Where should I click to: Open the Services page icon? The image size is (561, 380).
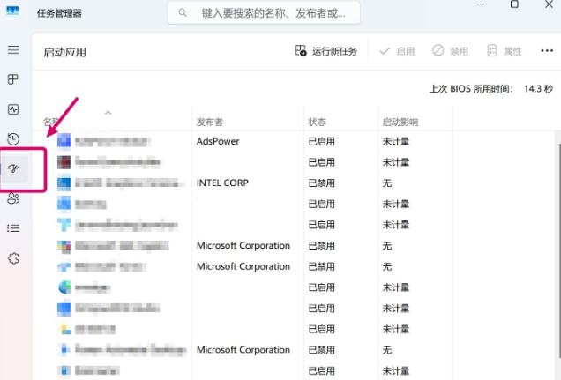tap(13, 258)
